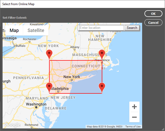This screenshot has width=165, height=131.
Task: Click the Washington city label
Action: point(36,104)
